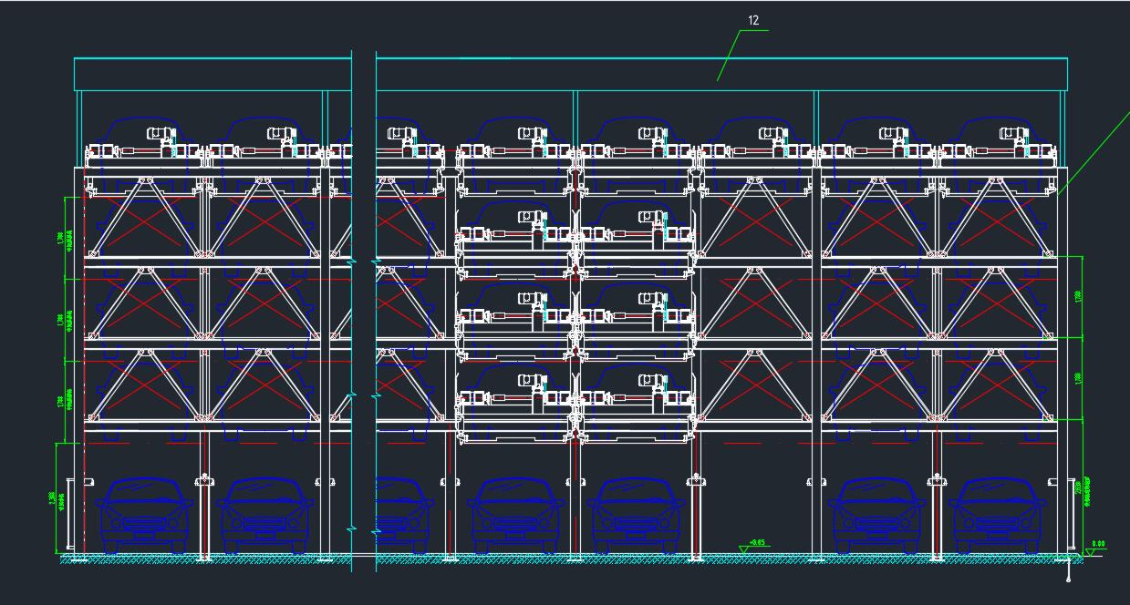Click the green leader line under label 12
1130x605 pixels.
pos(728,56)
